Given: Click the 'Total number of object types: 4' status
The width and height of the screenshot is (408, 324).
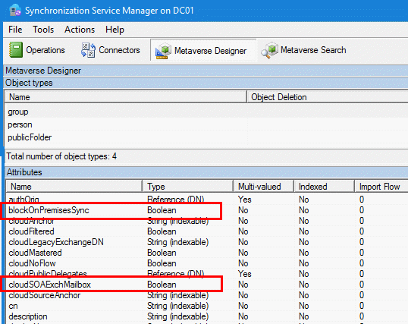Looking at the screenshot, I should point(61,156).
